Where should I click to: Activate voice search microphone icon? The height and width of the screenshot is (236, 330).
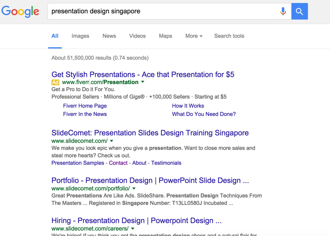(283, 11)
